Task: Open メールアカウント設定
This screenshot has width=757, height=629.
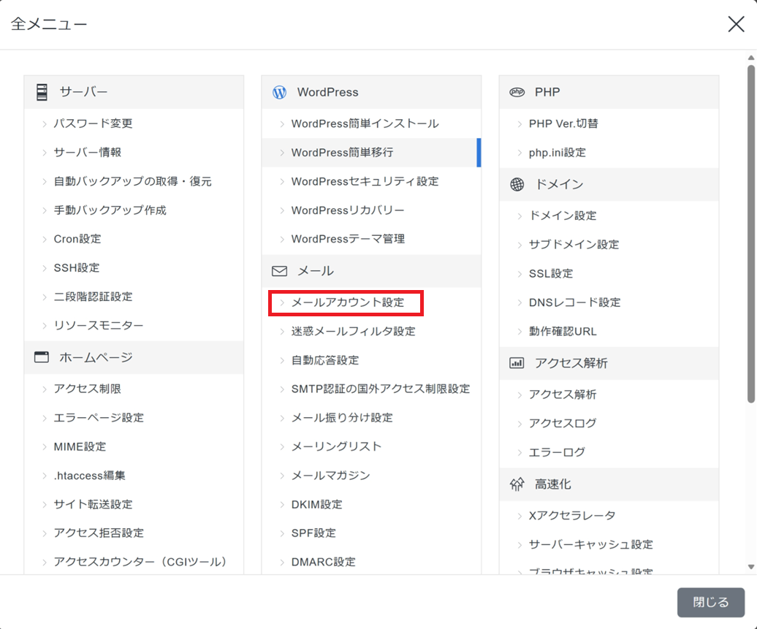Action: pyautogui.click(x=347, y=302)
